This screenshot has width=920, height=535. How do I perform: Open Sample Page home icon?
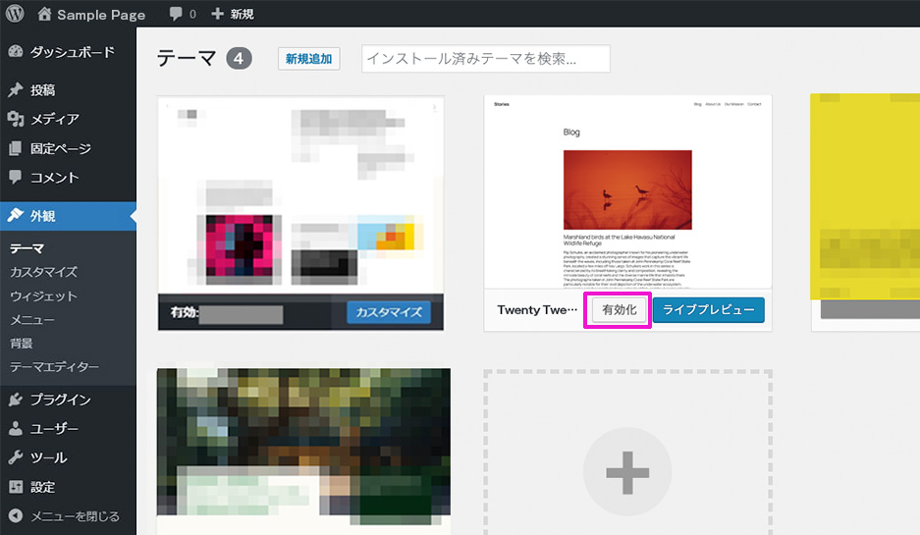tap(45, 14)
